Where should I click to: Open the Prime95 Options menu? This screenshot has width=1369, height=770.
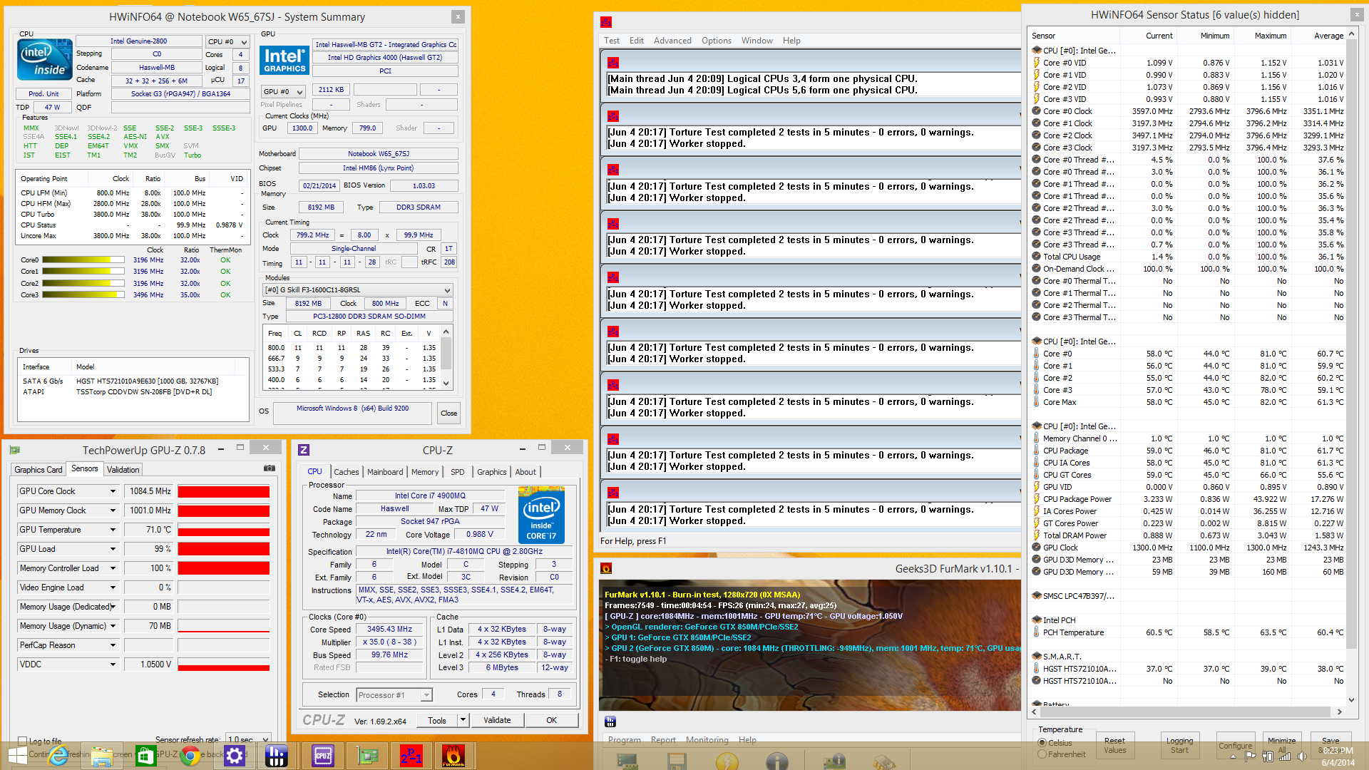pyautogui.click(x=716, y=41)
